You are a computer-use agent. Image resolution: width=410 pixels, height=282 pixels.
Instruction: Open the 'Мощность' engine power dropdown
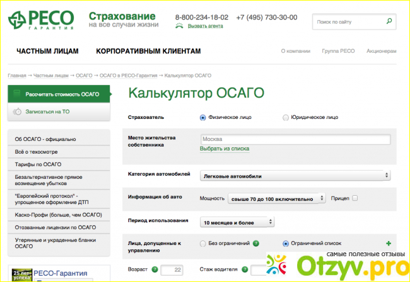click(276, 198)
